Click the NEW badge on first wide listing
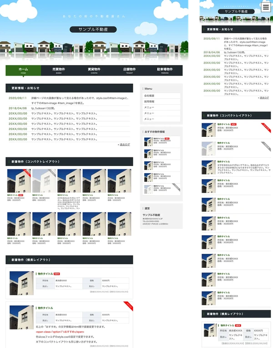 57,274
